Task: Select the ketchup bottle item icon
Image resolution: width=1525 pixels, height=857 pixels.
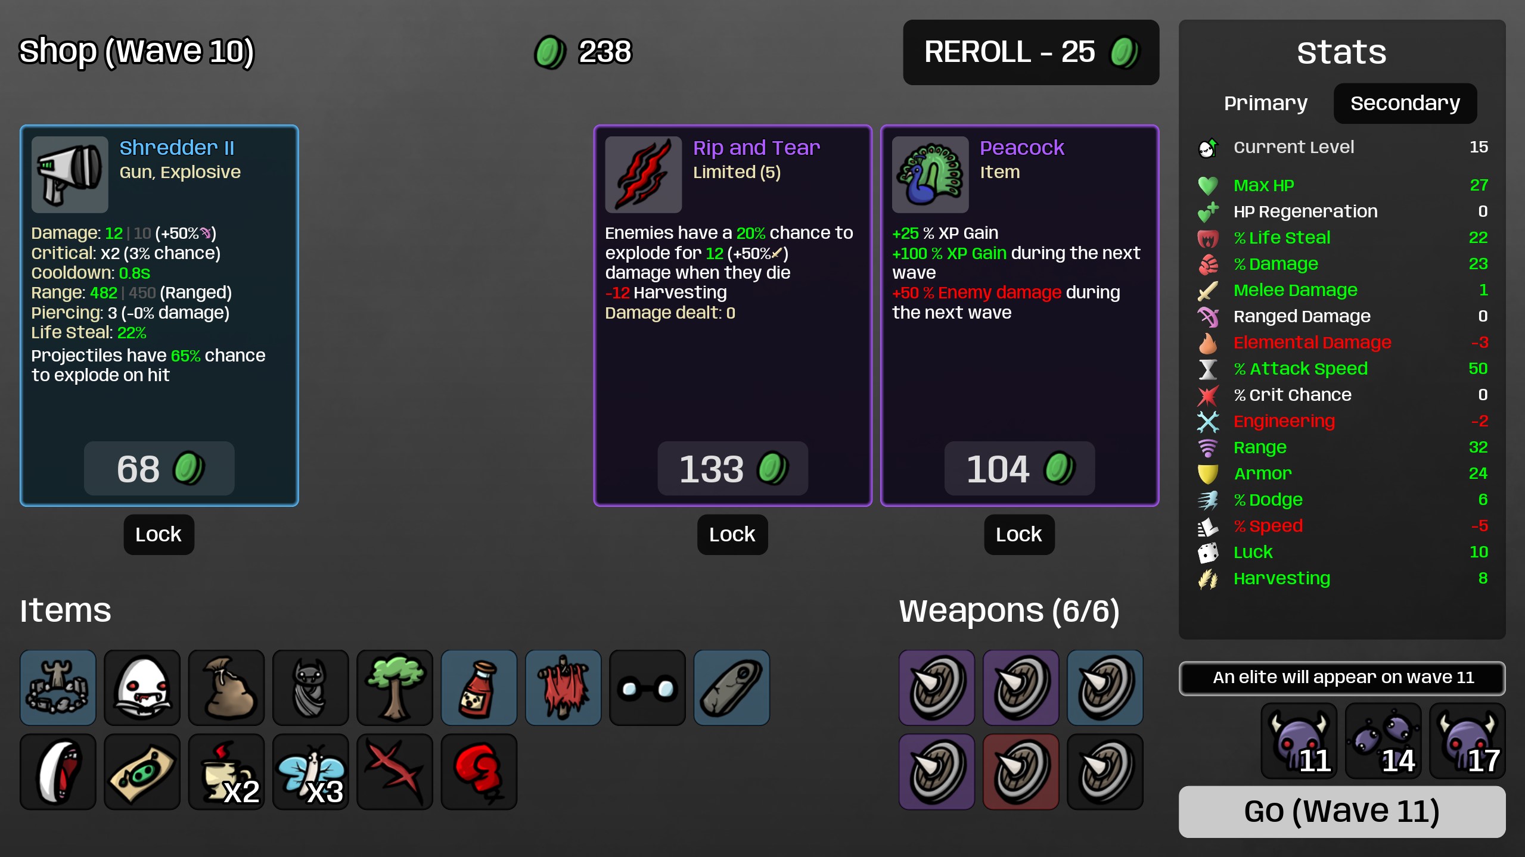Action: 479,688
